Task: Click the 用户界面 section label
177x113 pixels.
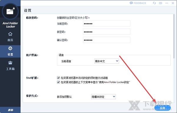Action: [32, 55]
